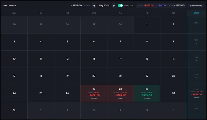Select the Month -$857.00 total in header
207x120 pixels.
click(177, 5)
